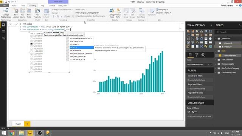Open the File menu
242x136 pixels.
click(x=4, y=6)
